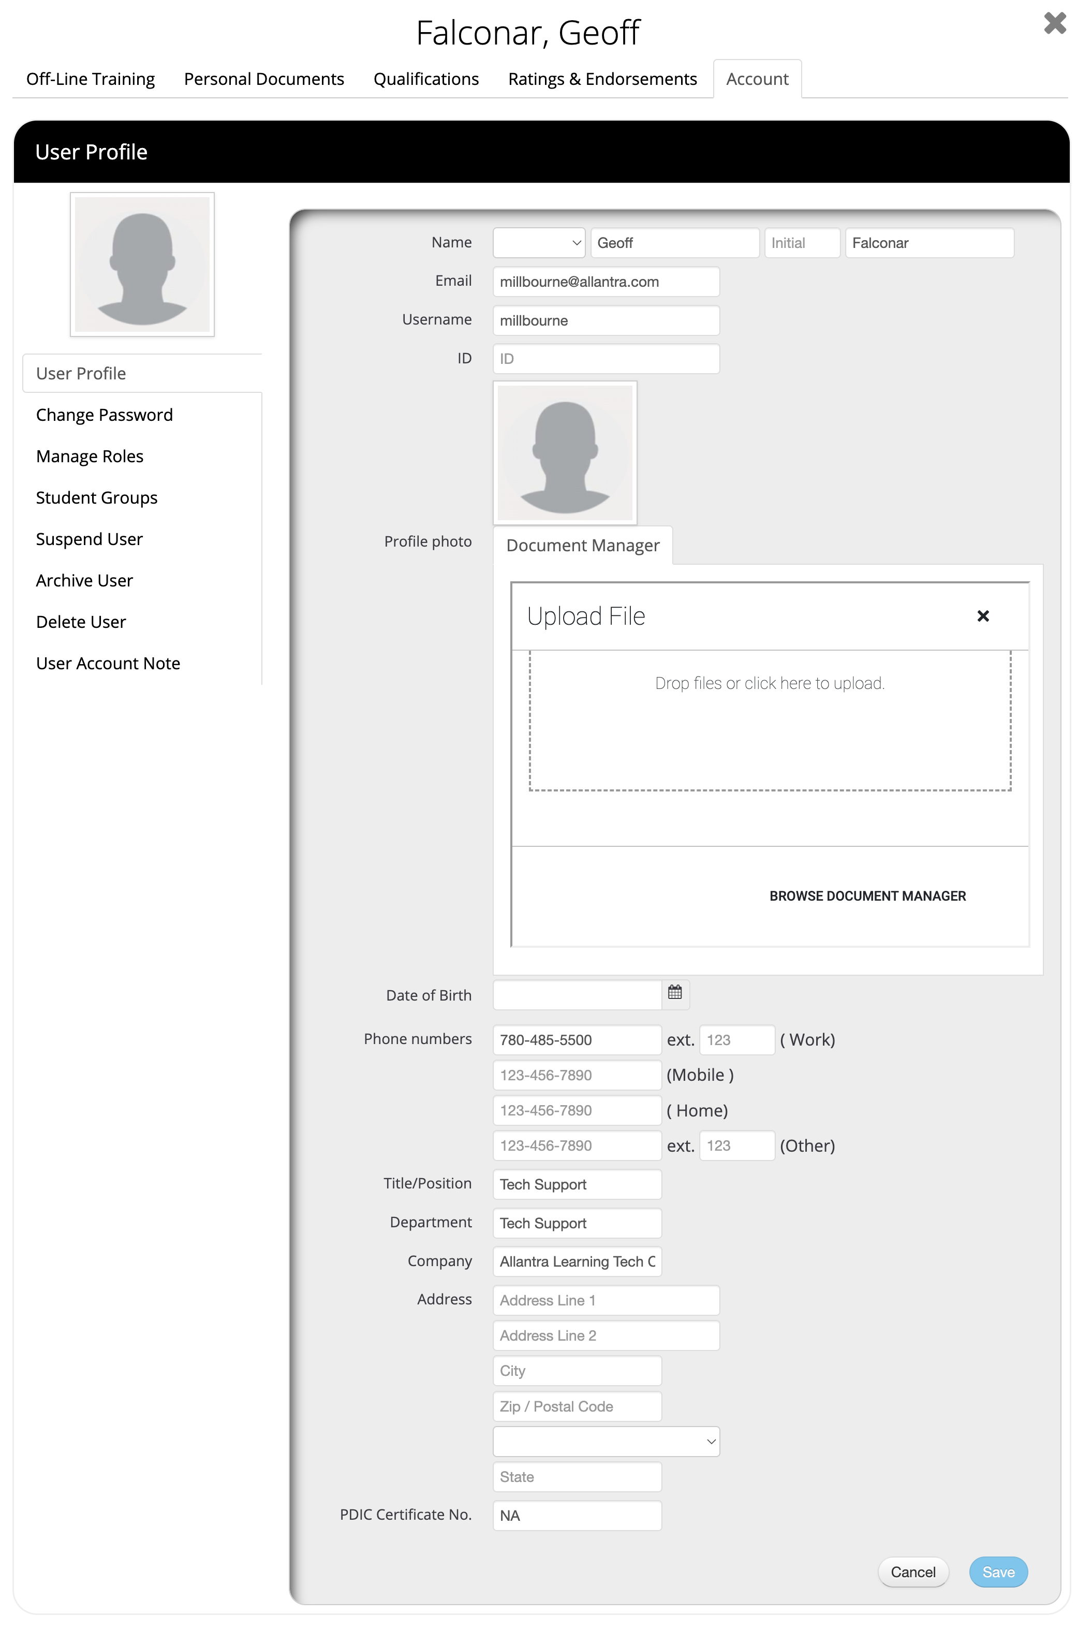
Task: Select Manage Roles from sidebar
Action: pos(90,457)
